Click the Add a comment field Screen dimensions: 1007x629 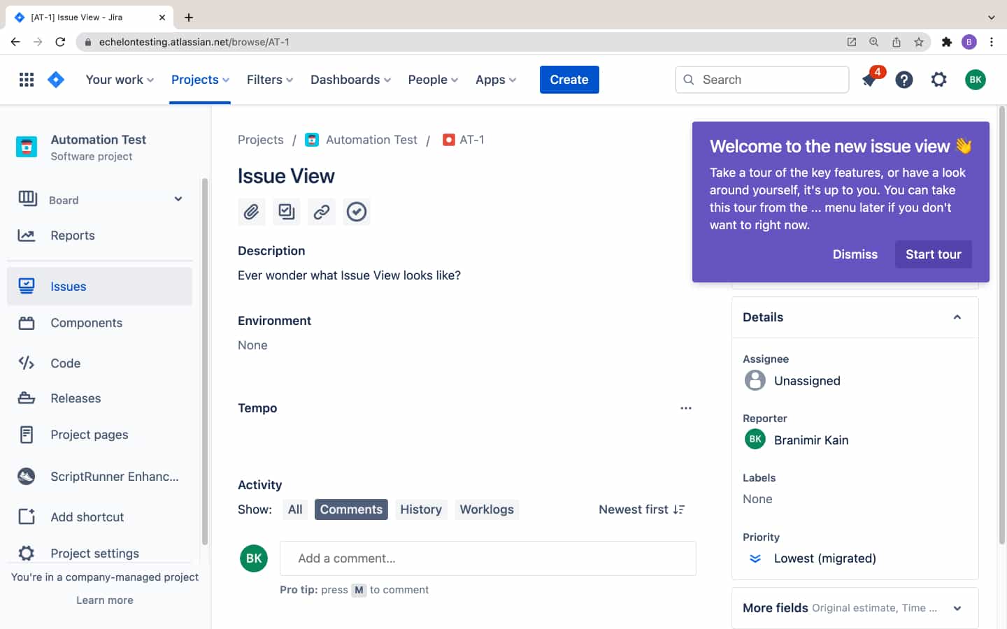[x=487, y=558]
